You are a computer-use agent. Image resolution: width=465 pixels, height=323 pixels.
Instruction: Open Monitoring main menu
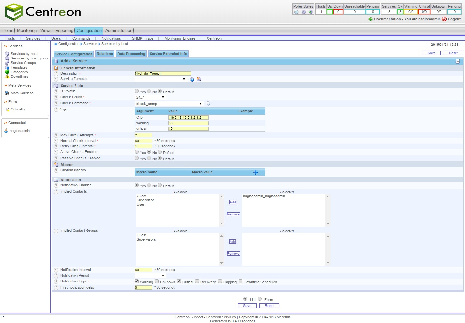tap(27, 31)
